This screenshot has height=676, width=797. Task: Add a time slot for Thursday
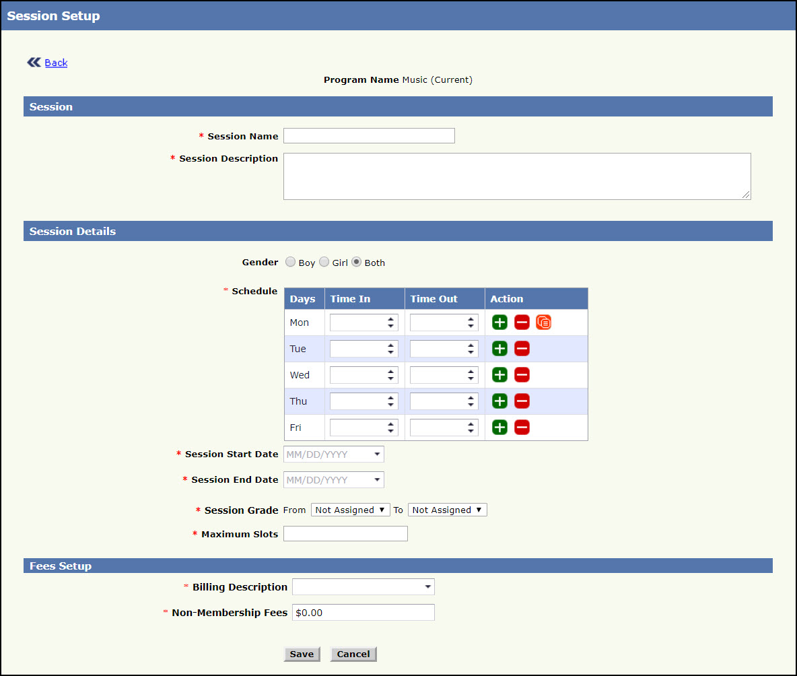coord(499,401)
